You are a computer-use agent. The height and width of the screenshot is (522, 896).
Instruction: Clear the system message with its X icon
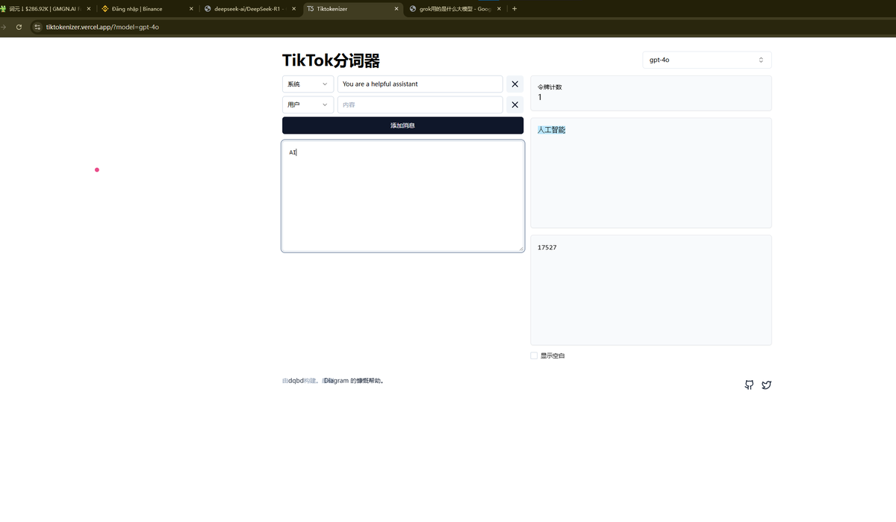(x=514, y=84)
